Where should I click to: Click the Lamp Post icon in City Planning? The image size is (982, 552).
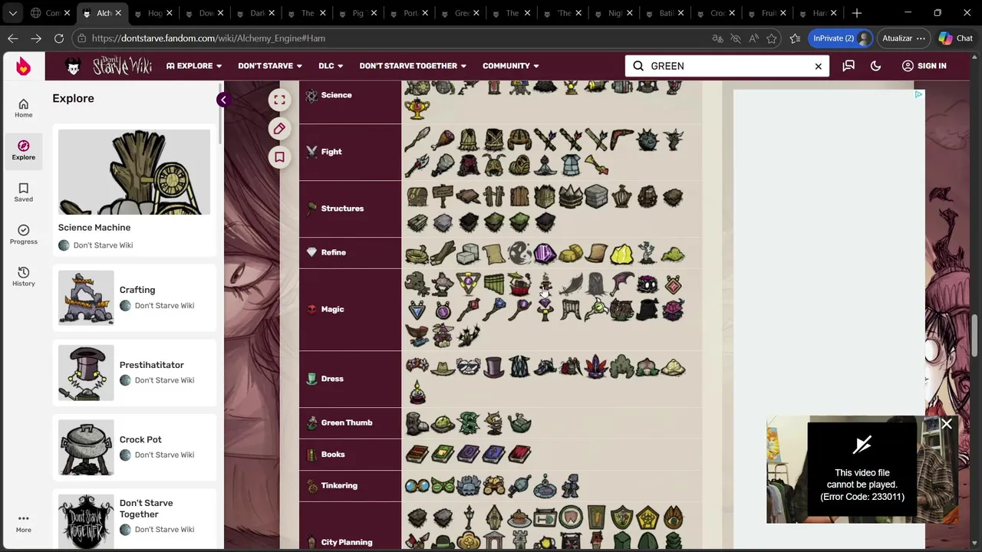[468, 517]
